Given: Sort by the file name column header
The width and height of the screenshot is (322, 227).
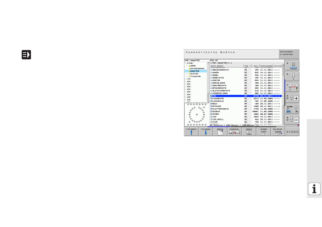Looking at the screenshot, I should [227, 66].
